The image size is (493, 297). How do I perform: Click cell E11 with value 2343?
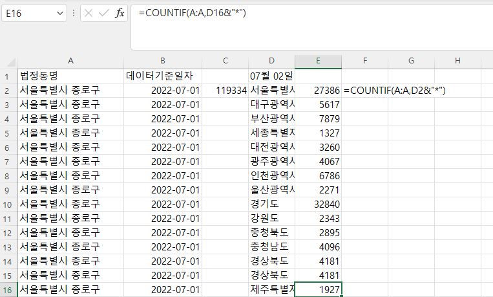318,218
